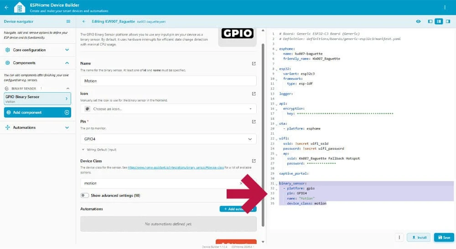Viewport: 456px width, 249px height.
Task: Toggle Show advanced settings (10)
Action: coord(85,196)
